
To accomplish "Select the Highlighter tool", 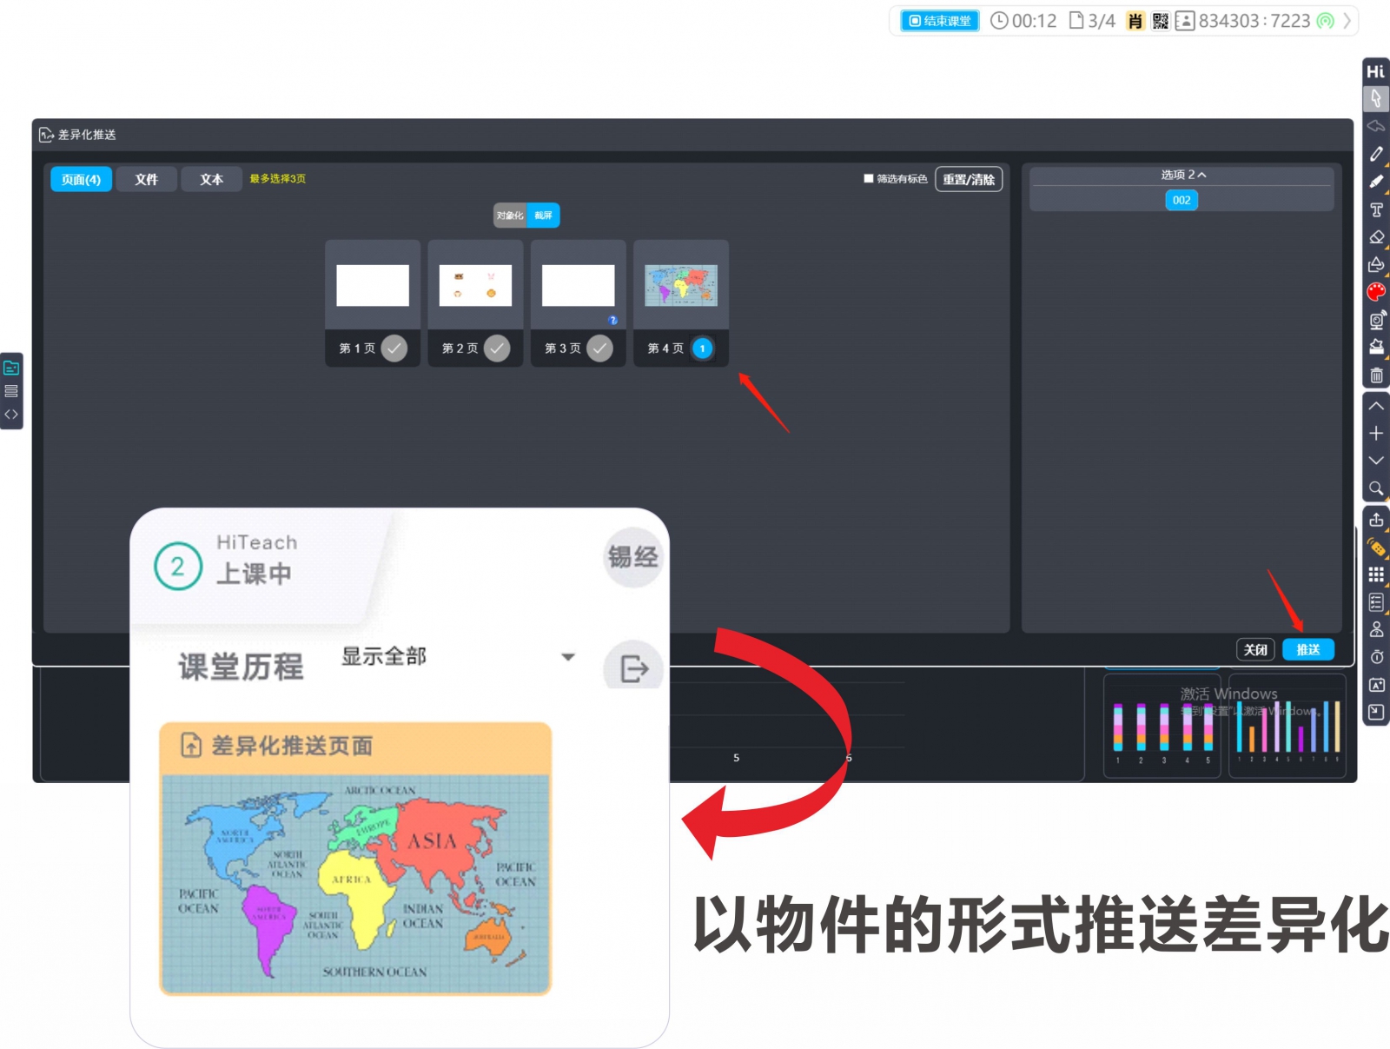I will (x=1376, y=182).
